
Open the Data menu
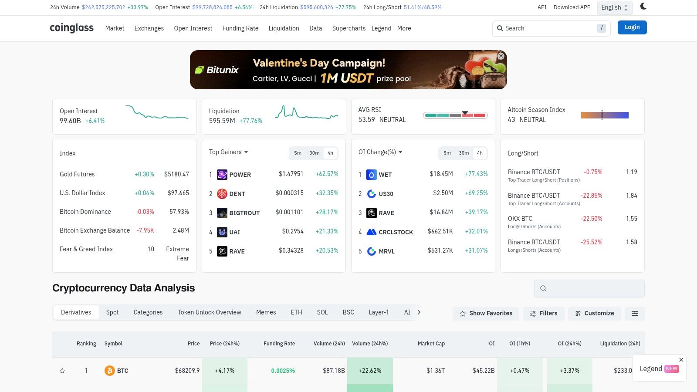pos(316,28)
